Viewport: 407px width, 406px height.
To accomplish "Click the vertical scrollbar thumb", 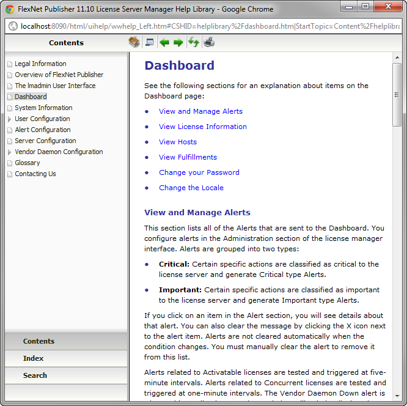I will tap(397, 95).
